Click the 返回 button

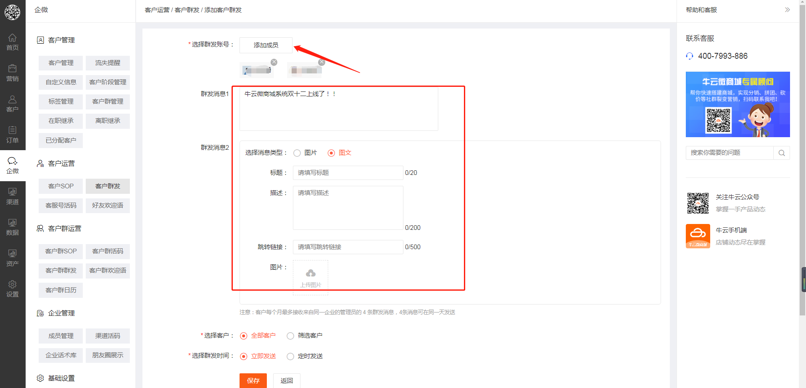[x=287, y=380]
